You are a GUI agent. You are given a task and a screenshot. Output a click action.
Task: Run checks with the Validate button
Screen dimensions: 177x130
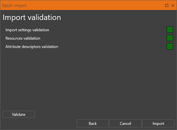click(19, 114)
